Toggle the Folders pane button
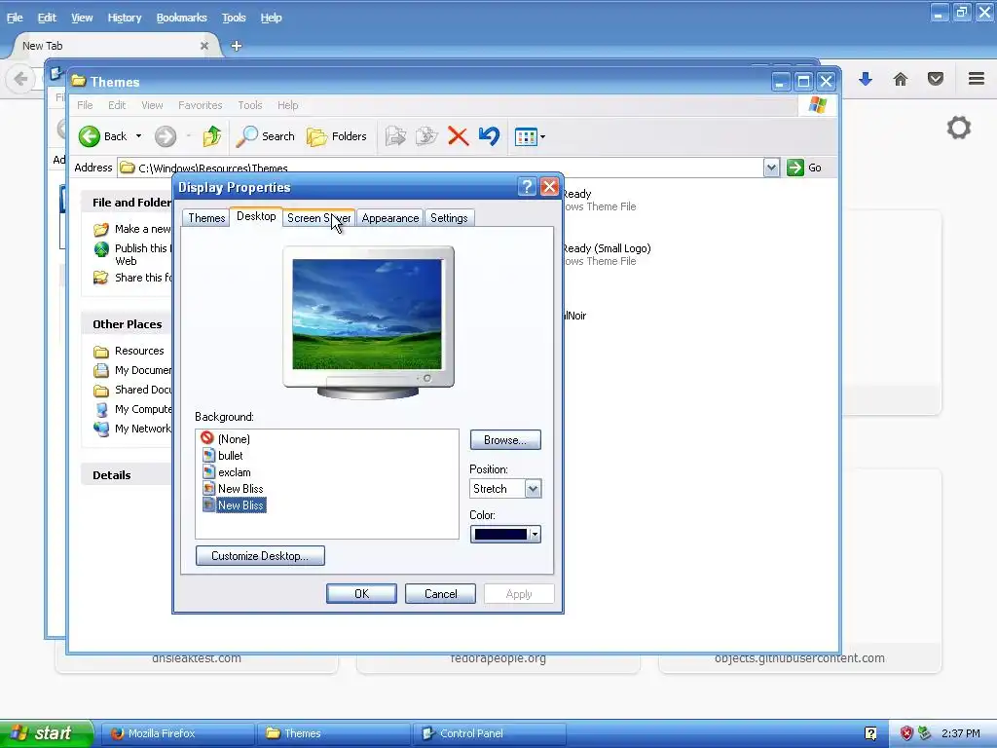 [337, 136]
